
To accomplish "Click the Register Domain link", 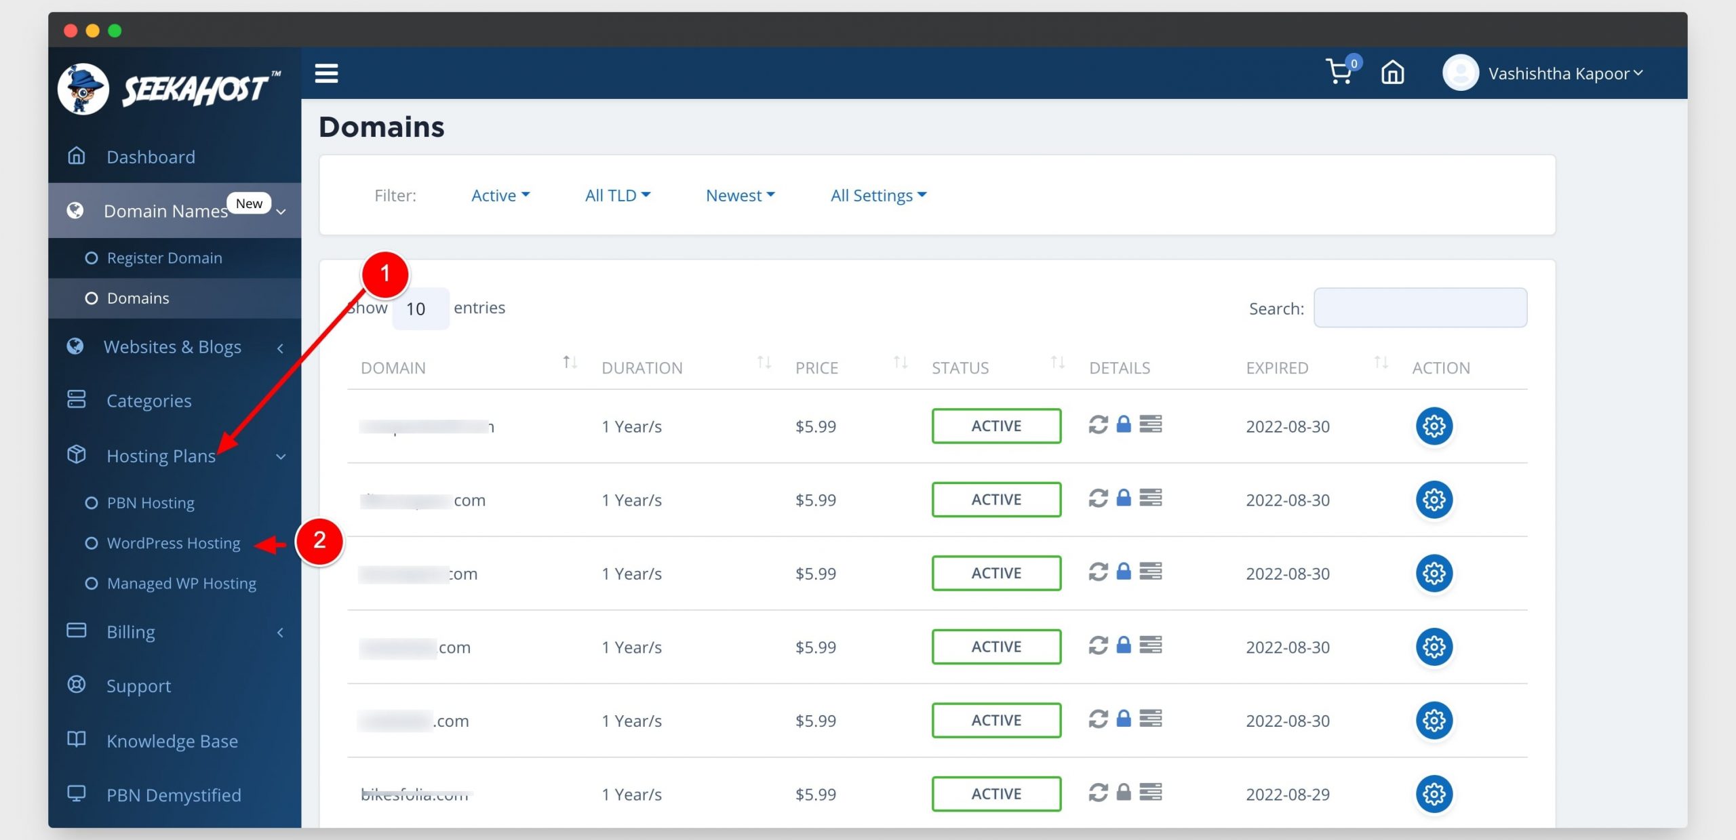I will 164,258.
